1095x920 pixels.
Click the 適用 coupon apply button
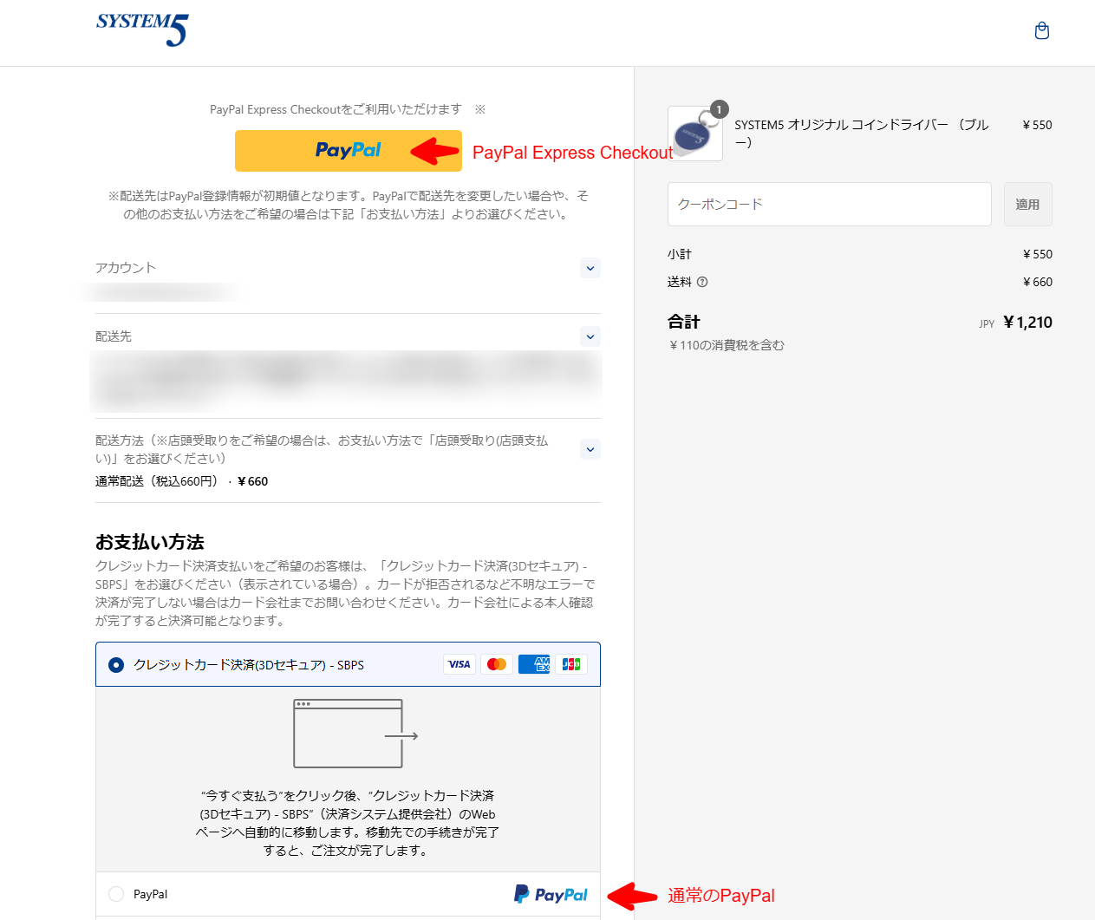(x=1027, y=204)
